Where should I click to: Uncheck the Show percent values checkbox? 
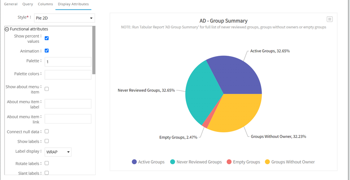[47, 38]
